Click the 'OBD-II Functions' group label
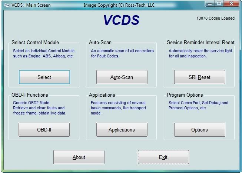 click(x=30, y=95)
